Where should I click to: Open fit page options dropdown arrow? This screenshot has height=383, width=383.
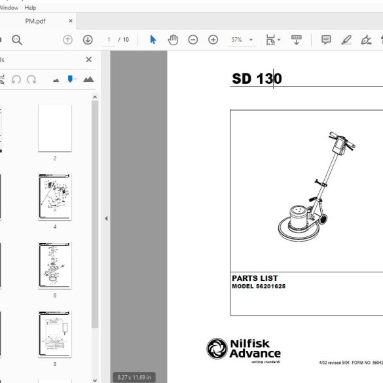(x=279, y=39)
